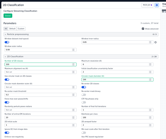This screenshot has width=166, height=139.
Task: Click the green Queue button
Action: click(x=8, y=16)
